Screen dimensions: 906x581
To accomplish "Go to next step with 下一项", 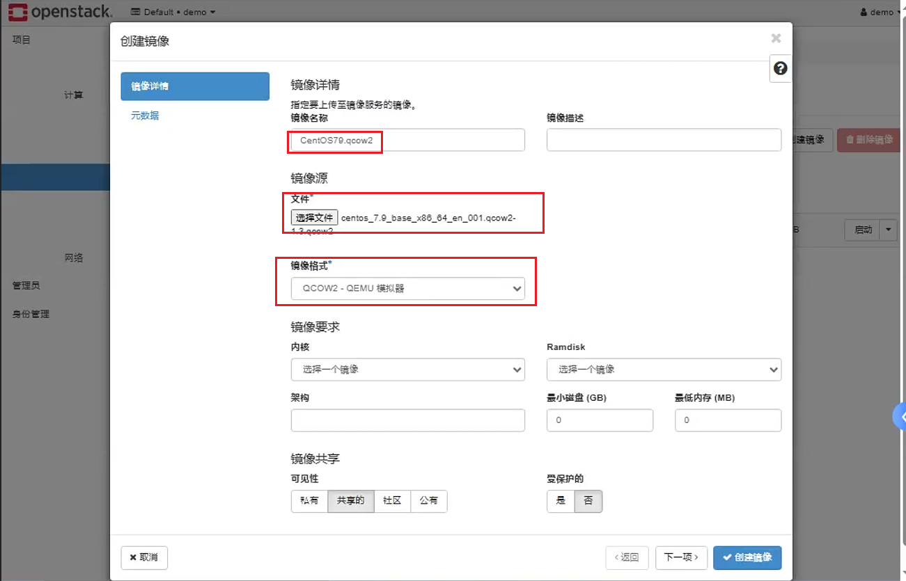I will point(681,557).
